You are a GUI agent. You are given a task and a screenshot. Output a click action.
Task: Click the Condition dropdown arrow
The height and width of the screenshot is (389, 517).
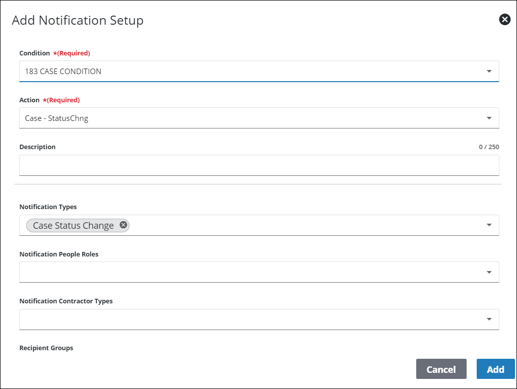488,71
